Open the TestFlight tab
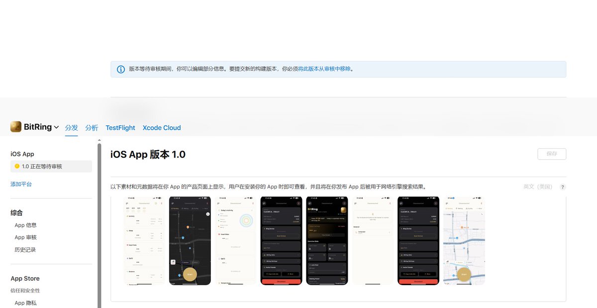Screen dimensions: 597x308 click(x=120, y=128)
